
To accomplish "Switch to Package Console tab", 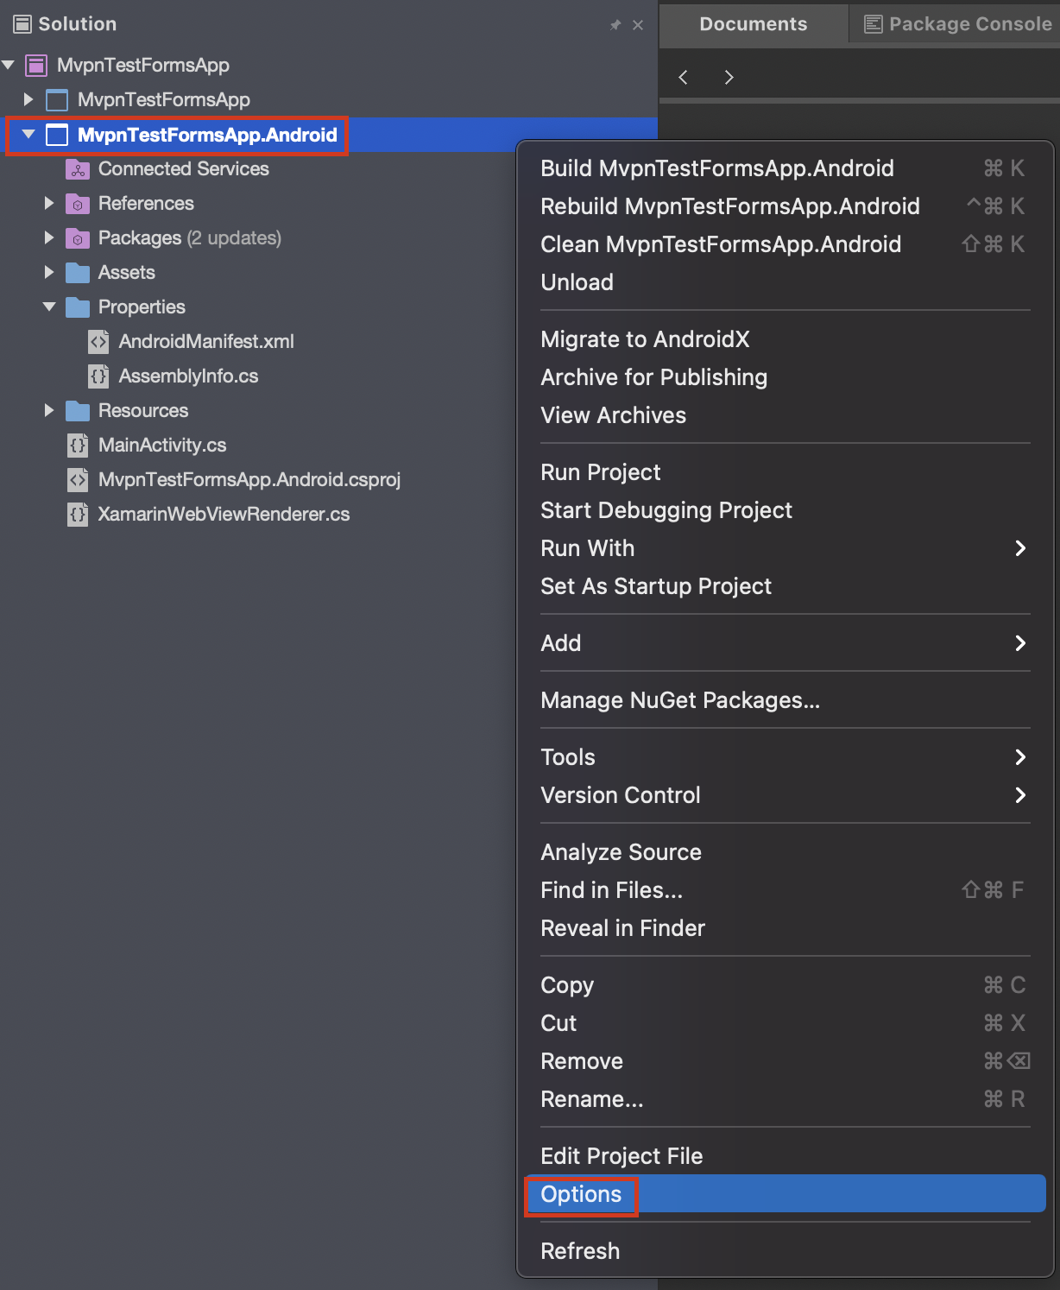I will [x=958, y=24].
